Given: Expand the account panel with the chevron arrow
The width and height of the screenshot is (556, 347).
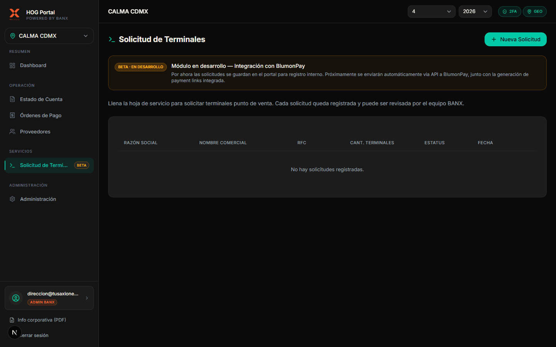Looking at the screenshot, I should 87,298.
